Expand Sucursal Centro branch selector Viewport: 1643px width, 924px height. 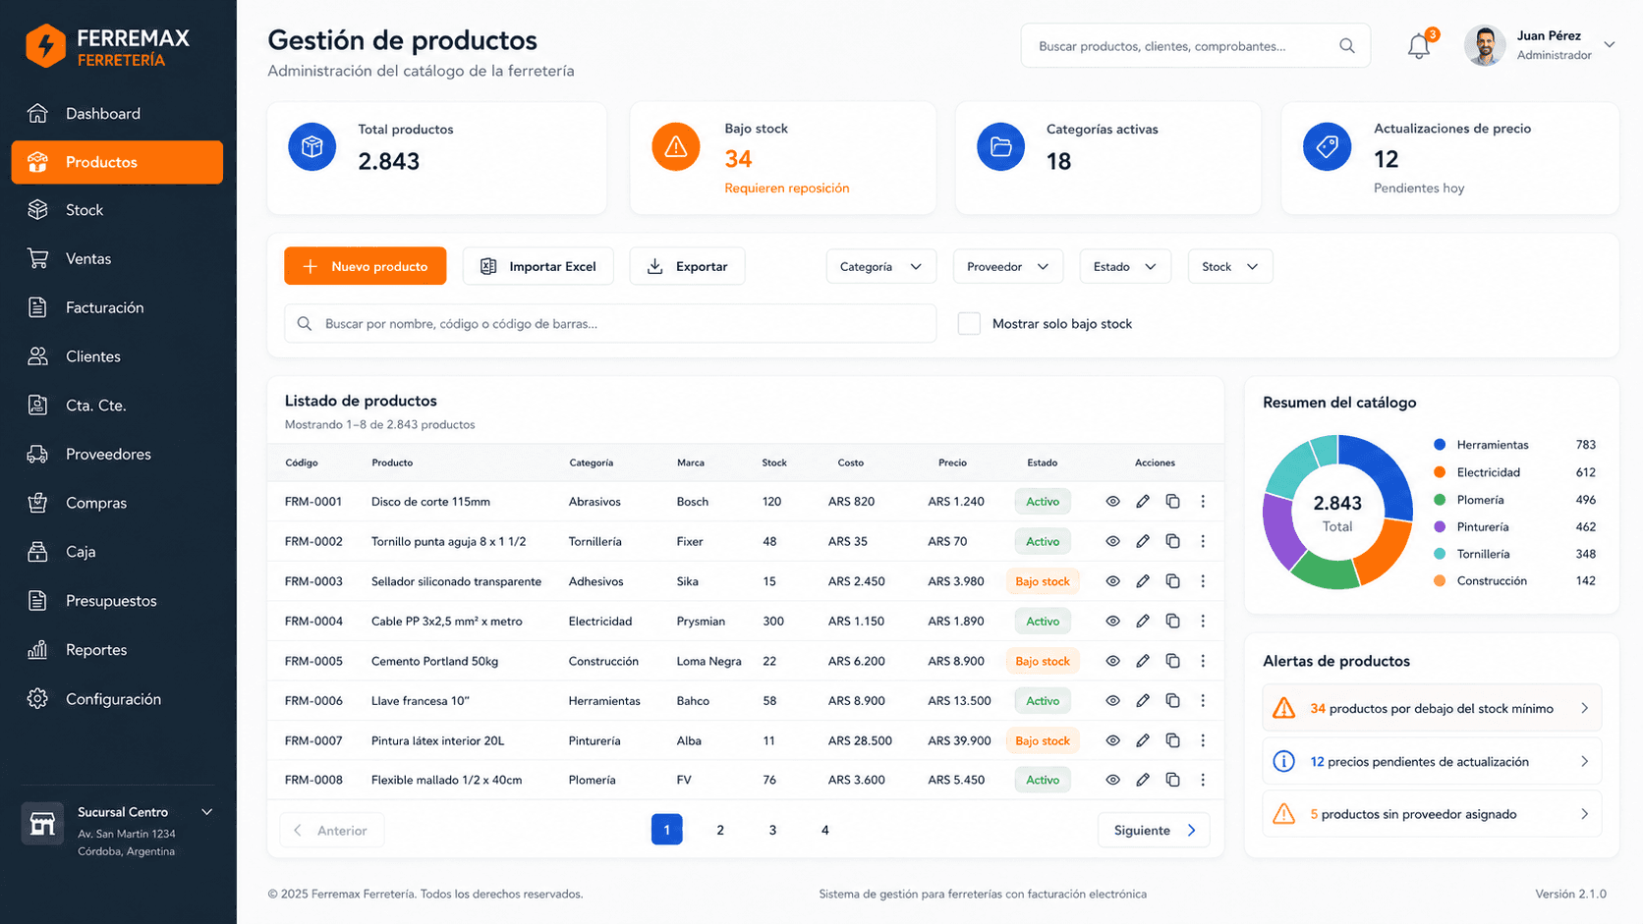click(x=207, y=812)
